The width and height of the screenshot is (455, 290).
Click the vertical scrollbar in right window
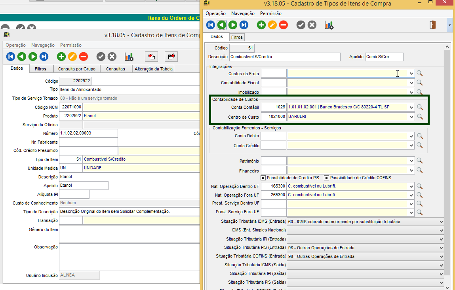(x=447, y=158)
